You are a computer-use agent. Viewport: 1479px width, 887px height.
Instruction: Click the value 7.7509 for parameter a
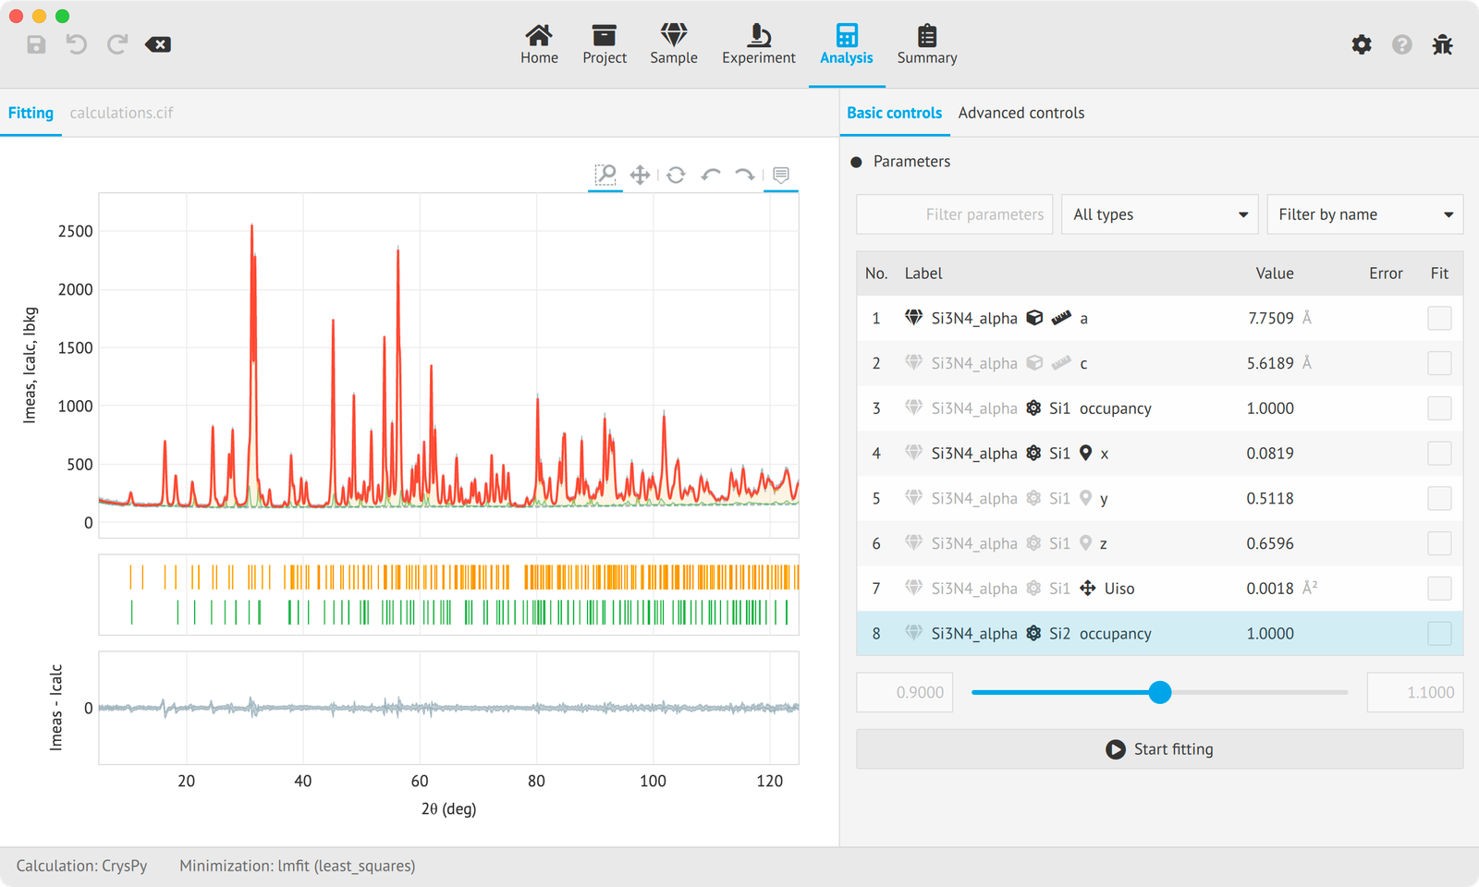point(1270,318)
